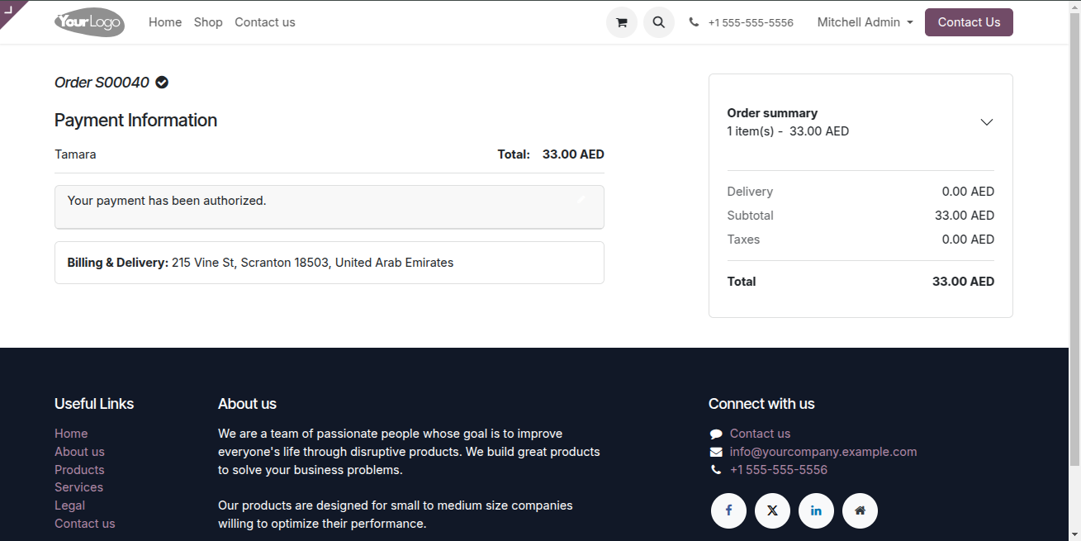
Task: Click the About us footer heading
Action: tap(247, 404)
